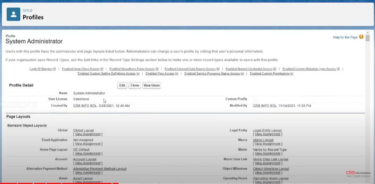Open the Help for this Page icon
Viewport: 375px width, 184px height.
(361, 37)
